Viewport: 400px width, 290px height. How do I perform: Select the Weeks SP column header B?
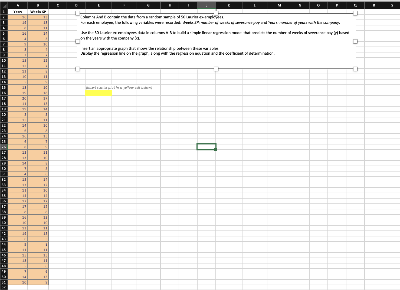pos(38,5)
